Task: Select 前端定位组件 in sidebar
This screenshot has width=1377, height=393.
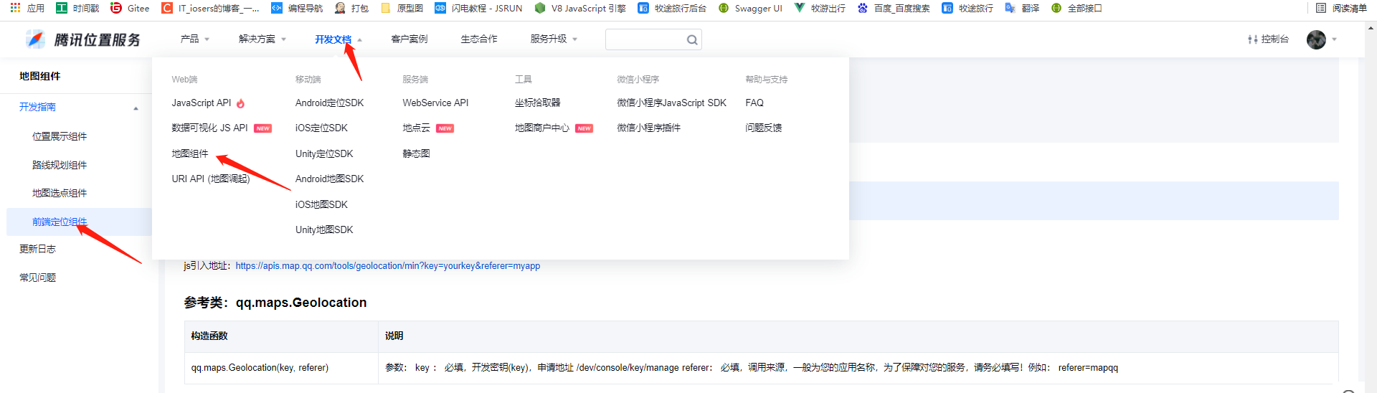Action: 60,222
